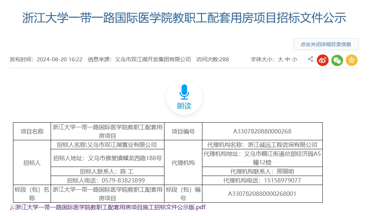Image resolution: width=369 pixels, height=216 pixels.
Task: Click the page title heading
Action: tap(184, 18)
